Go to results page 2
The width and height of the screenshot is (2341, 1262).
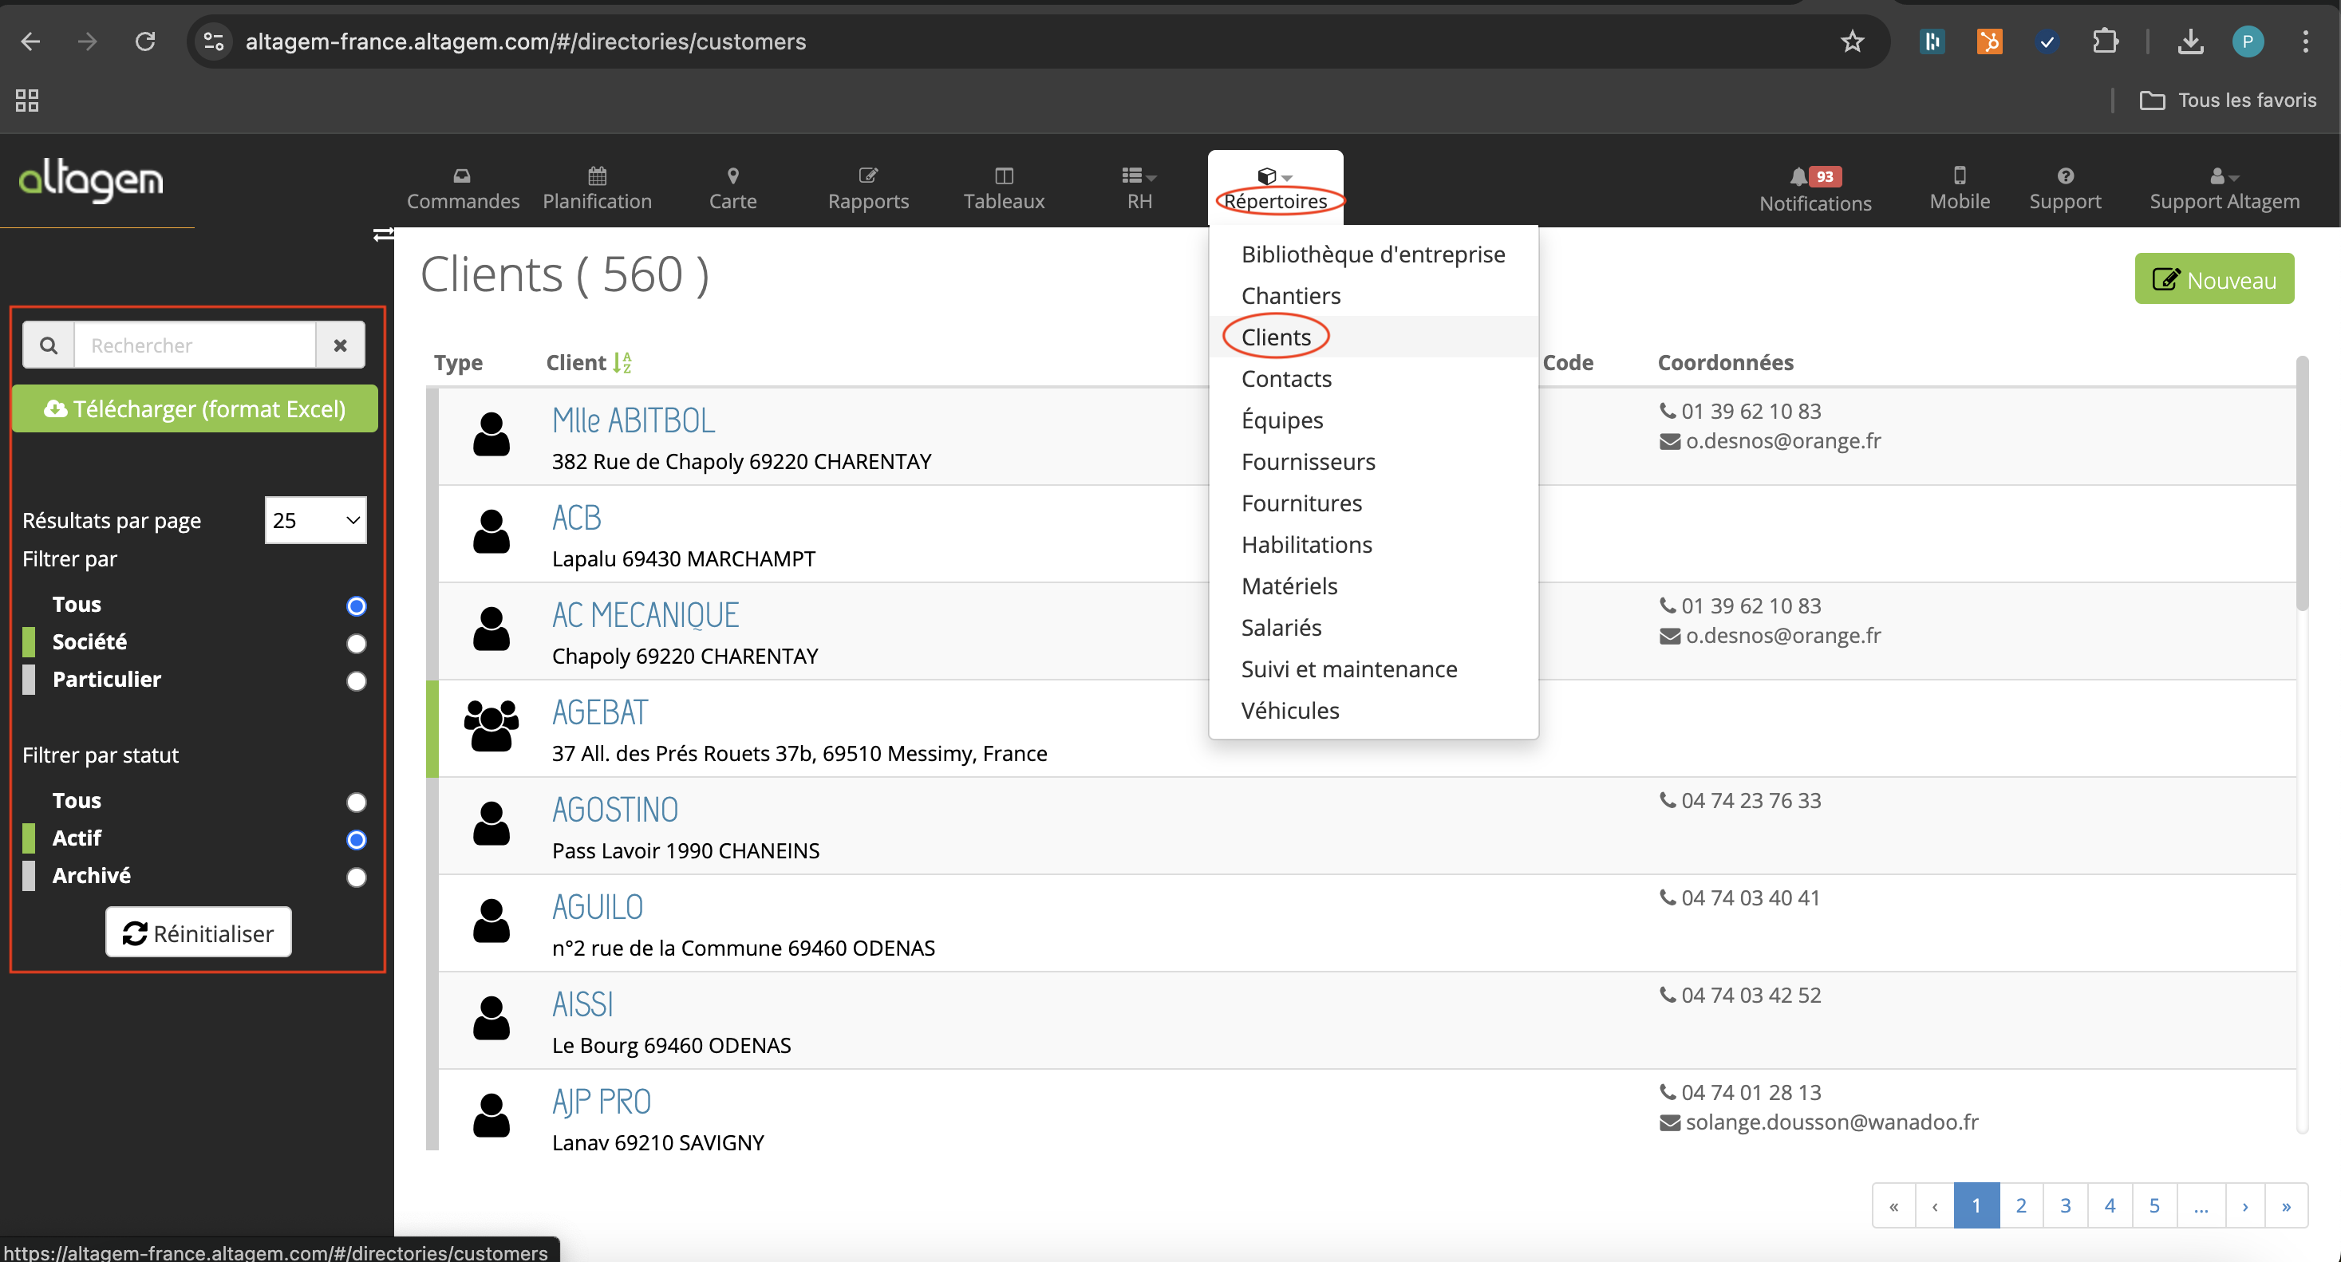point(2020,1205)
